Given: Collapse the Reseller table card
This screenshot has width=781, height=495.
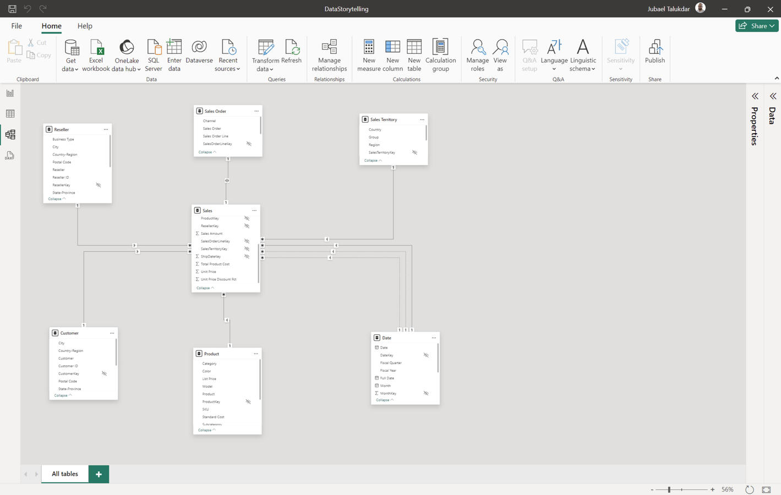Looking at the screenshot, I should point(57,199).
